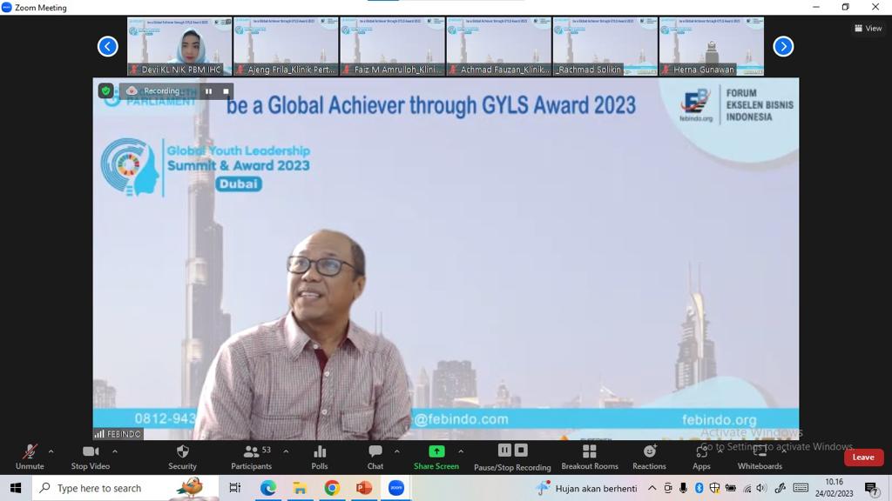892x501 pixels.
Task: Click the green encryption shield icon
Action: pos(105,90)
